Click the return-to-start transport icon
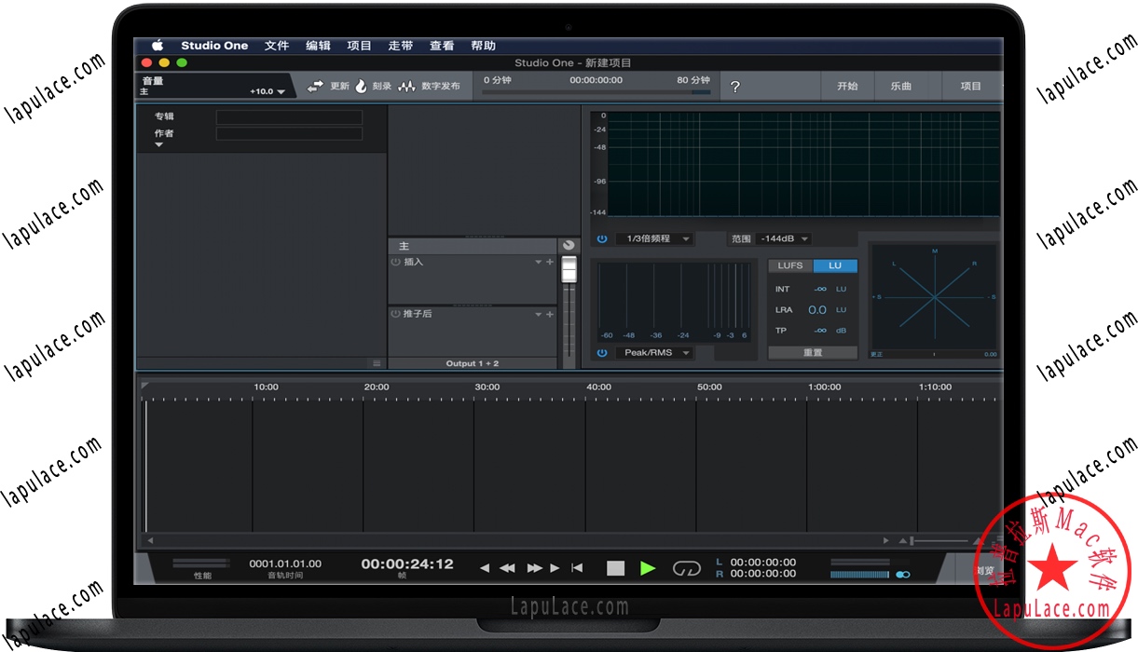The height and width of the screenshot is (652, 1138). (x=577, y=568)
